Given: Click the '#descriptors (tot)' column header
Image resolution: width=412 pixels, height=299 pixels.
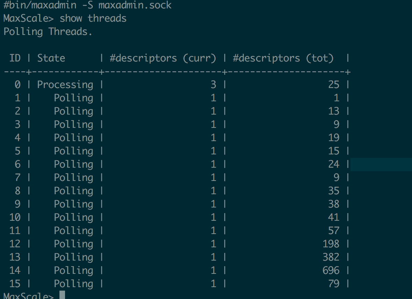Looking at the screenshot, I should click(283, 58).
